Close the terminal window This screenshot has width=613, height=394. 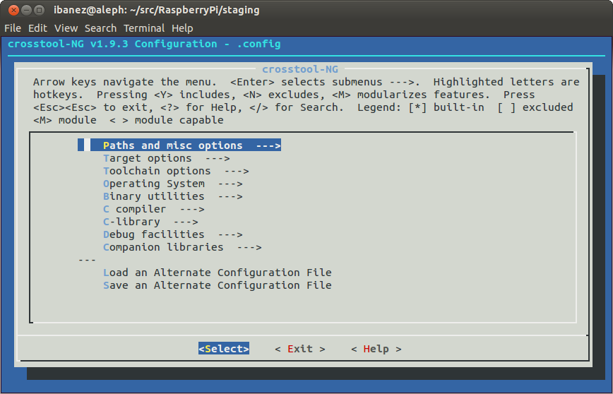[13, 10]
